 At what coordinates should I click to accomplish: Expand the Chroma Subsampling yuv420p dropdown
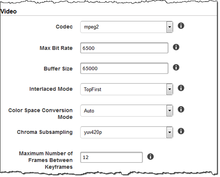point(126,132)
